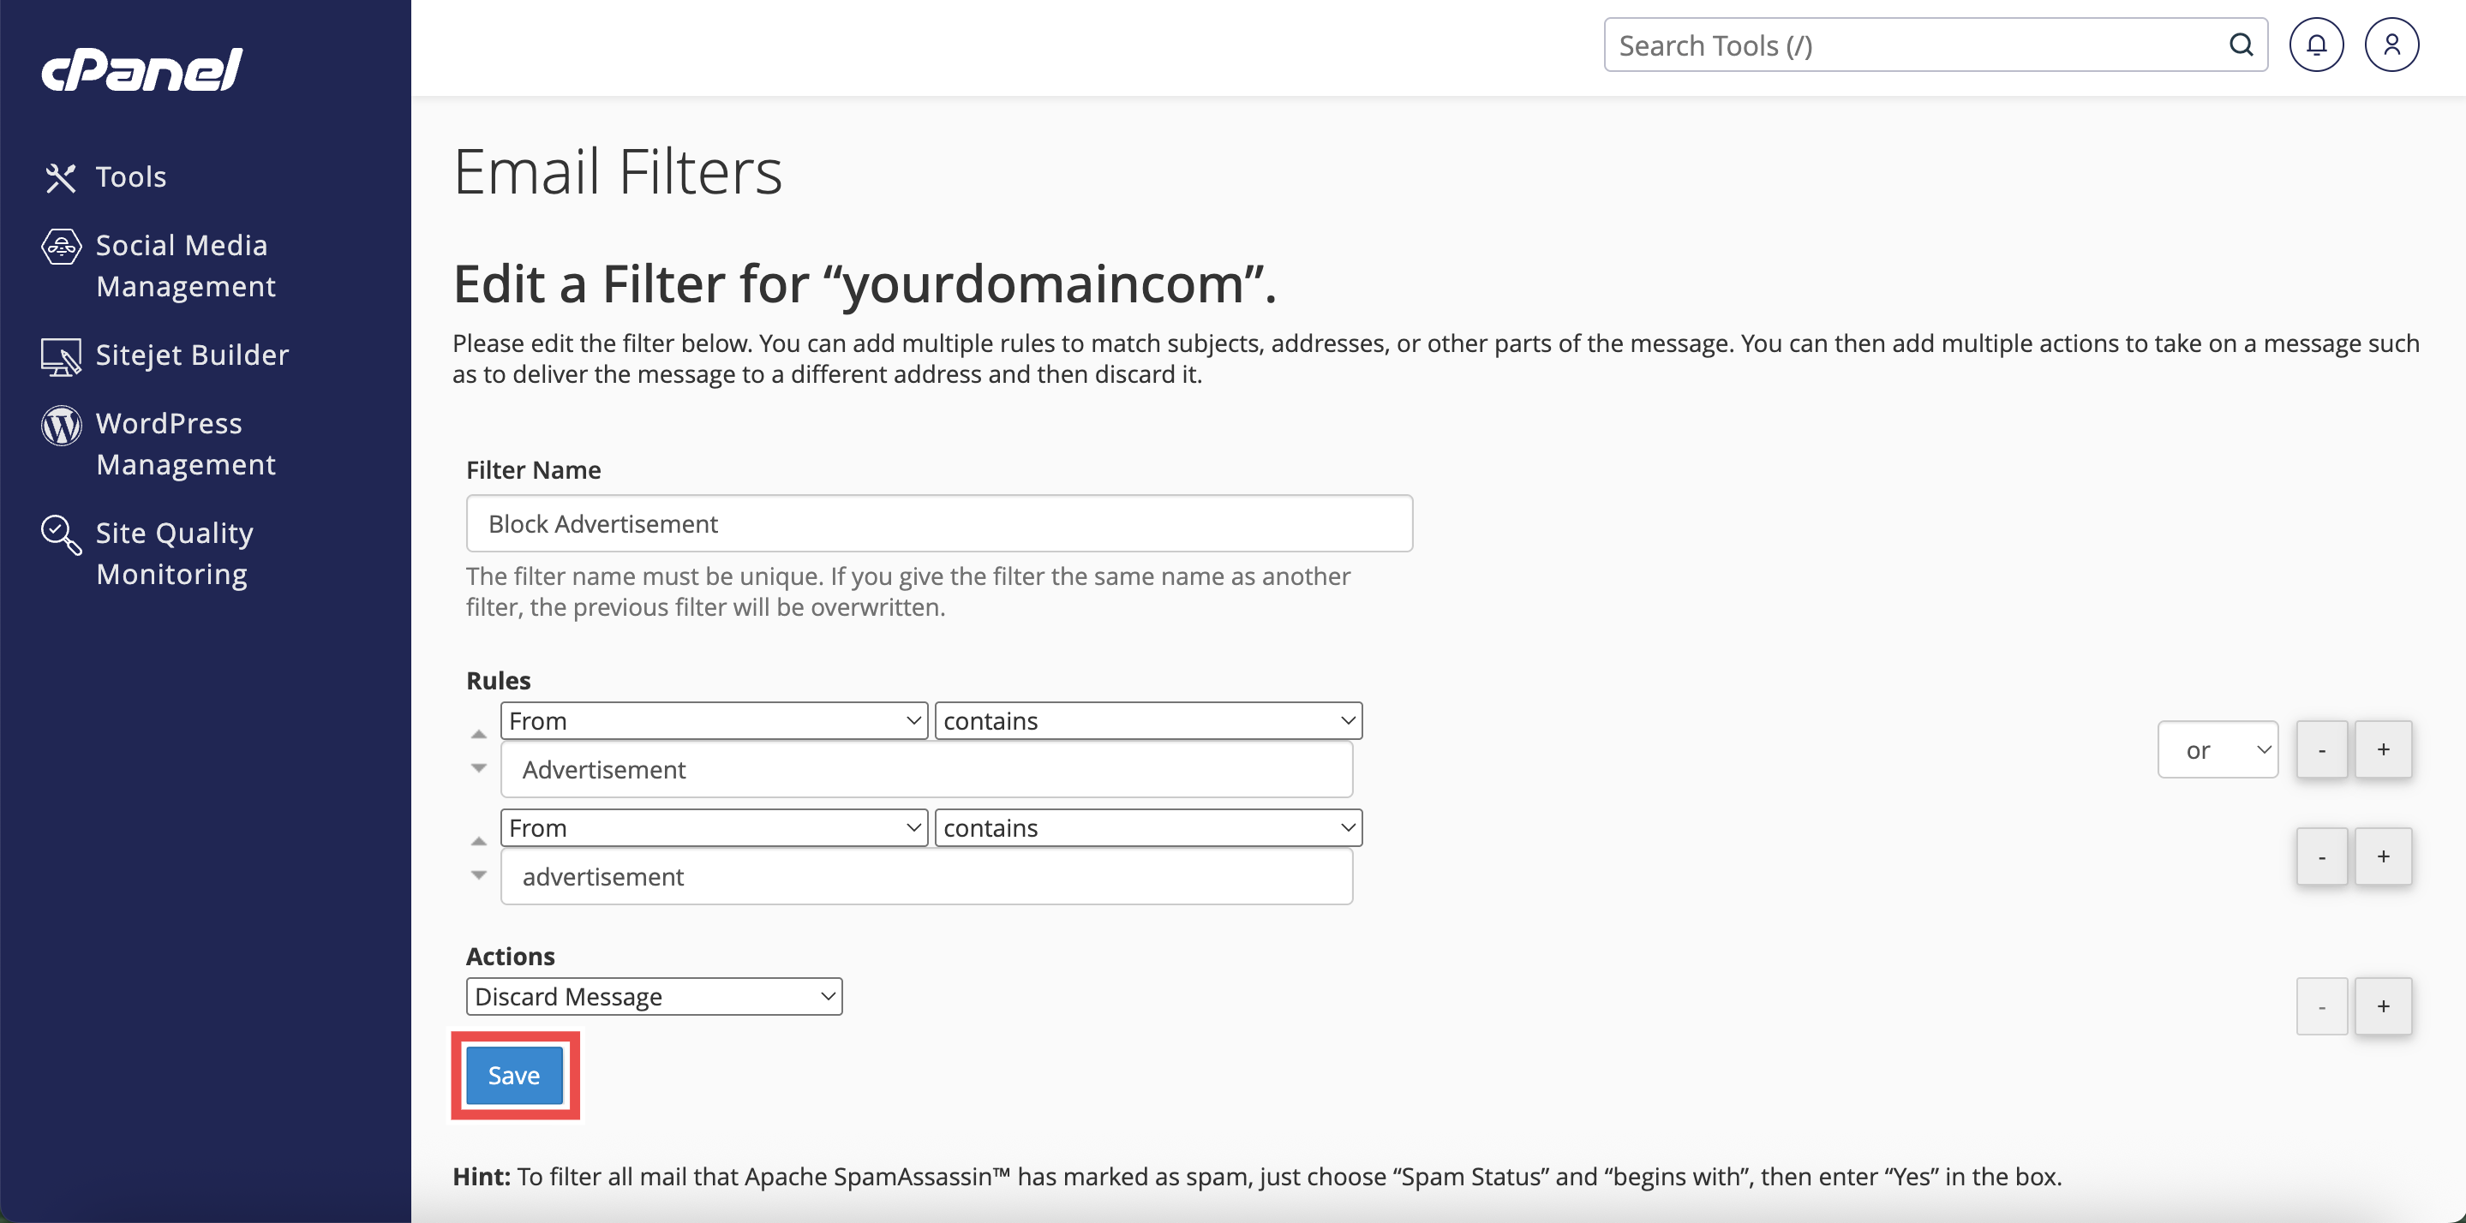Add another action with plus button
Screen dimensions: 2466x1223
click(x=2382, y=1005)
